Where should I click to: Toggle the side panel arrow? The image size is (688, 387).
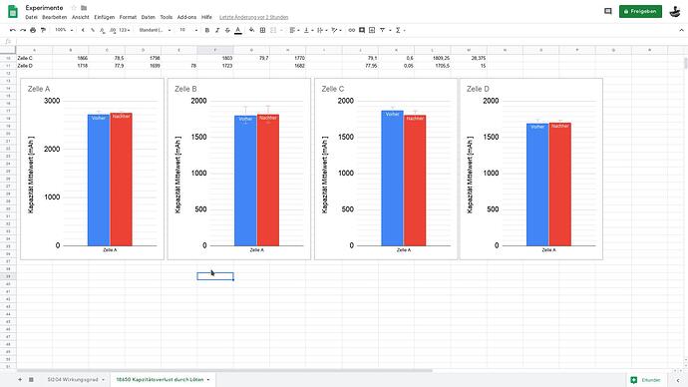(x=678, y=380)
